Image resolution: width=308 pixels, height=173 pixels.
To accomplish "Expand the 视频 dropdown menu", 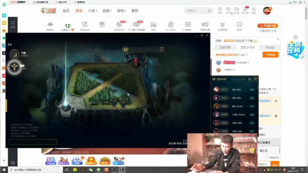I will (107, 11).
